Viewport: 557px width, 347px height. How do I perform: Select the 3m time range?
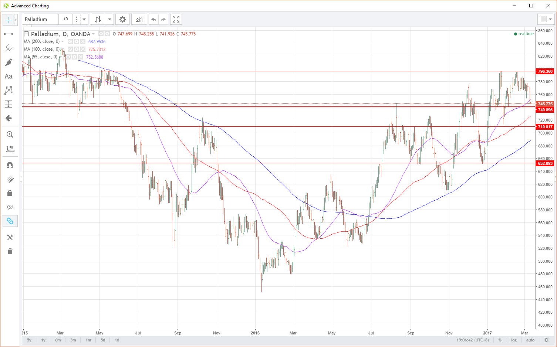pyautogui.click(x=73, y=340)
